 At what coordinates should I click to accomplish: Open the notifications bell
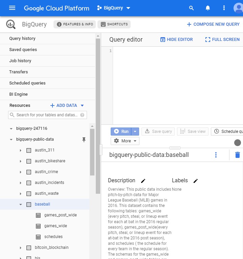point(208,8)
